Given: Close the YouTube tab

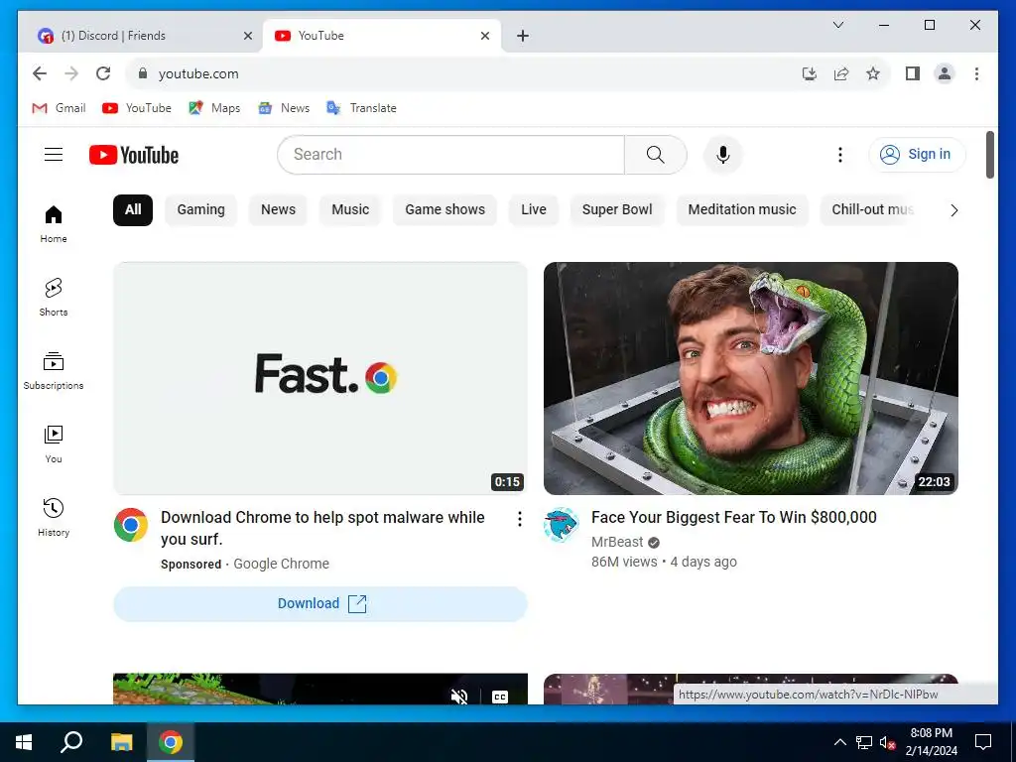Looking at the screenshot, I should tap(484, 36).
